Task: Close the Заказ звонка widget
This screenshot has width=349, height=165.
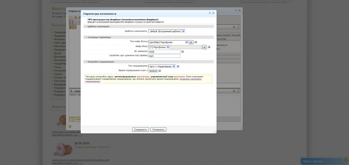Action: (346, 160)
